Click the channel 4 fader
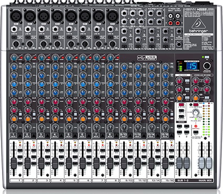This screenshot has width=223, height=194. coord(55,163)
